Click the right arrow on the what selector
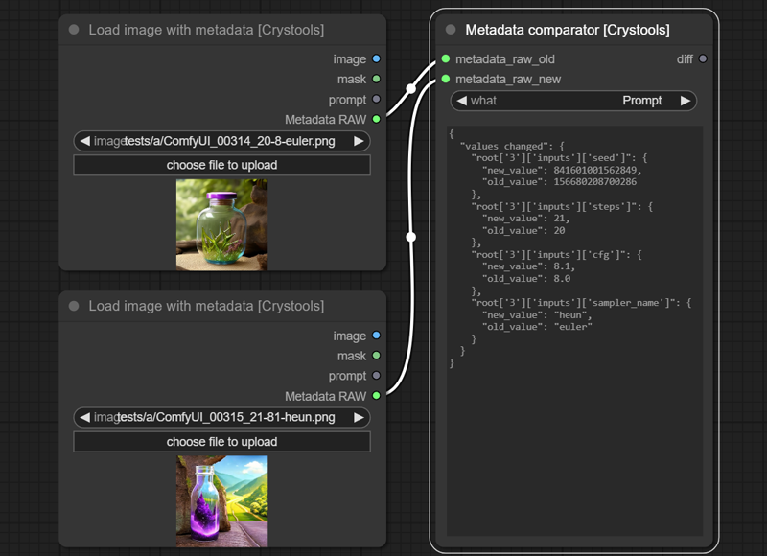The height and width of the screenshot is (556, 767). [686, 100]
